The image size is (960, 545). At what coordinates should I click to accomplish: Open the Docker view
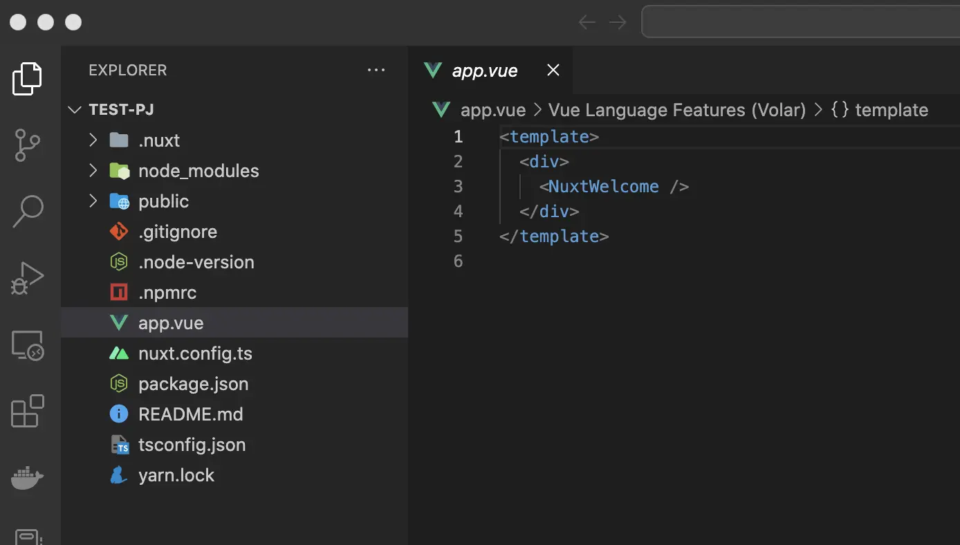coord(28,477)
